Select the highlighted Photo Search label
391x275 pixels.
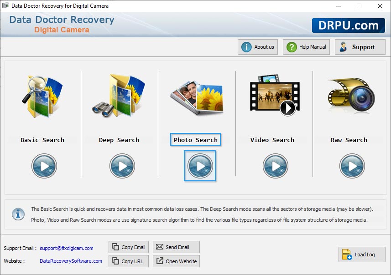tap(195, 140)
